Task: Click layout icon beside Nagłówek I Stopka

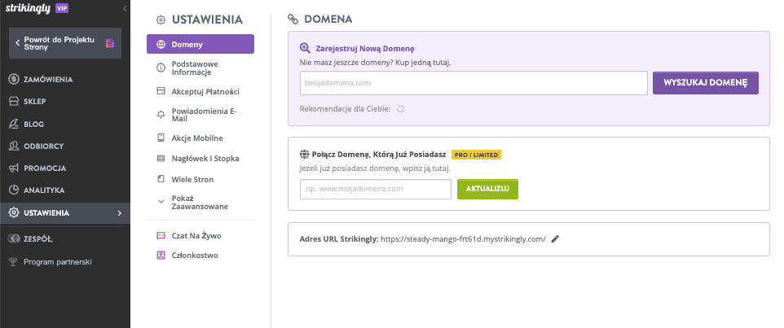Action: coord(161,159)
